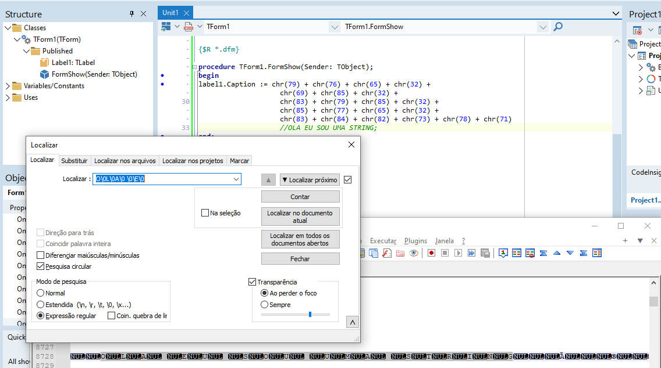Click the Notepad++ function list icon
Viewport: 661px width, 368px height.
(x=386, y=252)
